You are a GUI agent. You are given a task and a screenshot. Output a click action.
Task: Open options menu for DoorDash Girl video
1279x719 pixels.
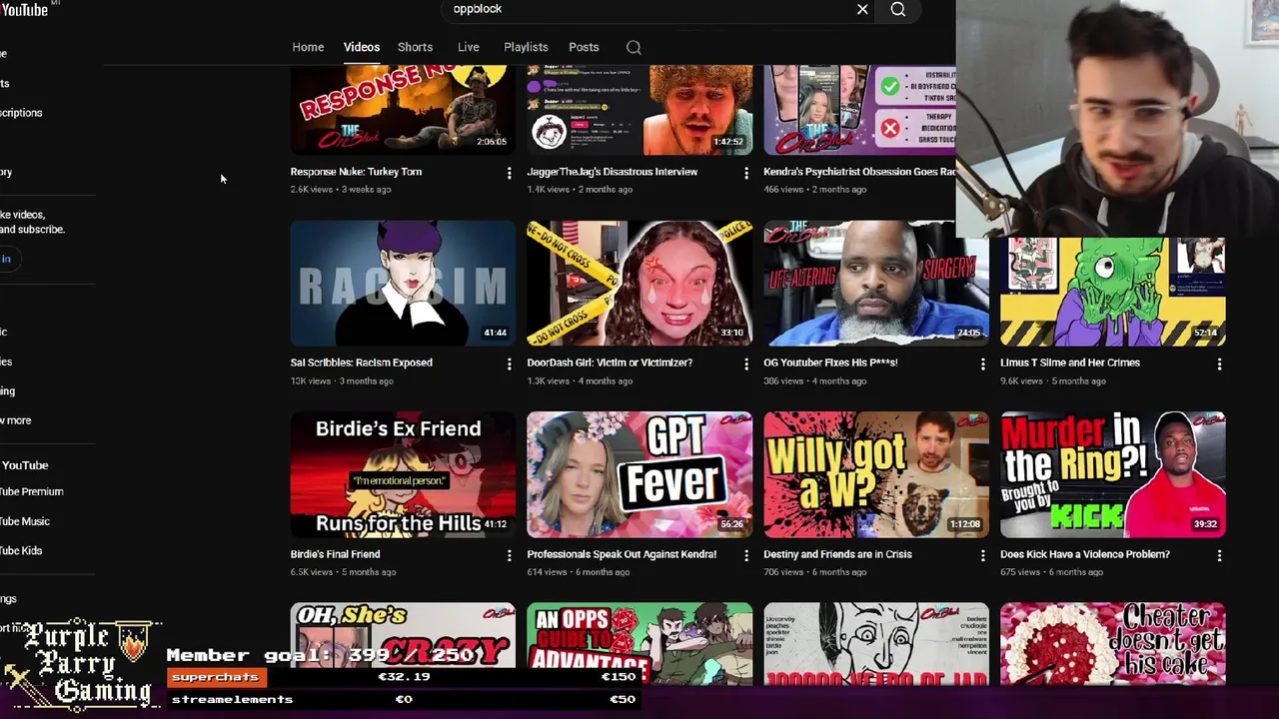pyautogui.click(x=745, y=364)
